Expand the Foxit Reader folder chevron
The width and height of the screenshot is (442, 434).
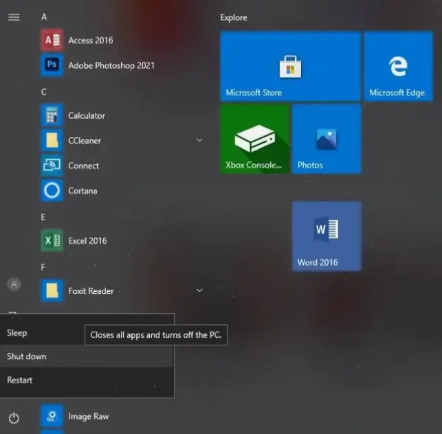[199, 290]
